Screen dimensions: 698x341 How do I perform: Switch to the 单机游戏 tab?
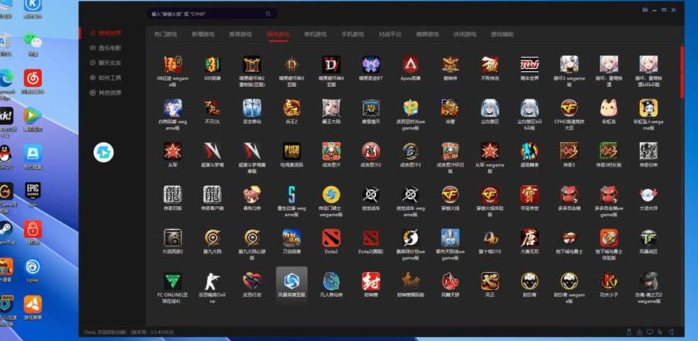click(315, 34)
